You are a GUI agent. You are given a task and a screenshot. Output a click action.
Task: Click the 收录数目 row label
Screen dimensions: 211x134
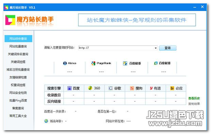54,95
